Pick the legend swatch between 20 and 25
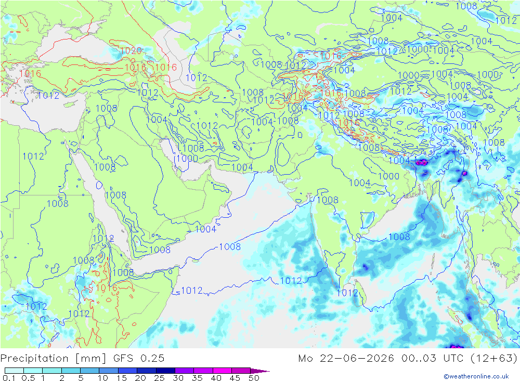Viewport: 520px width, 381px height. 146,371
